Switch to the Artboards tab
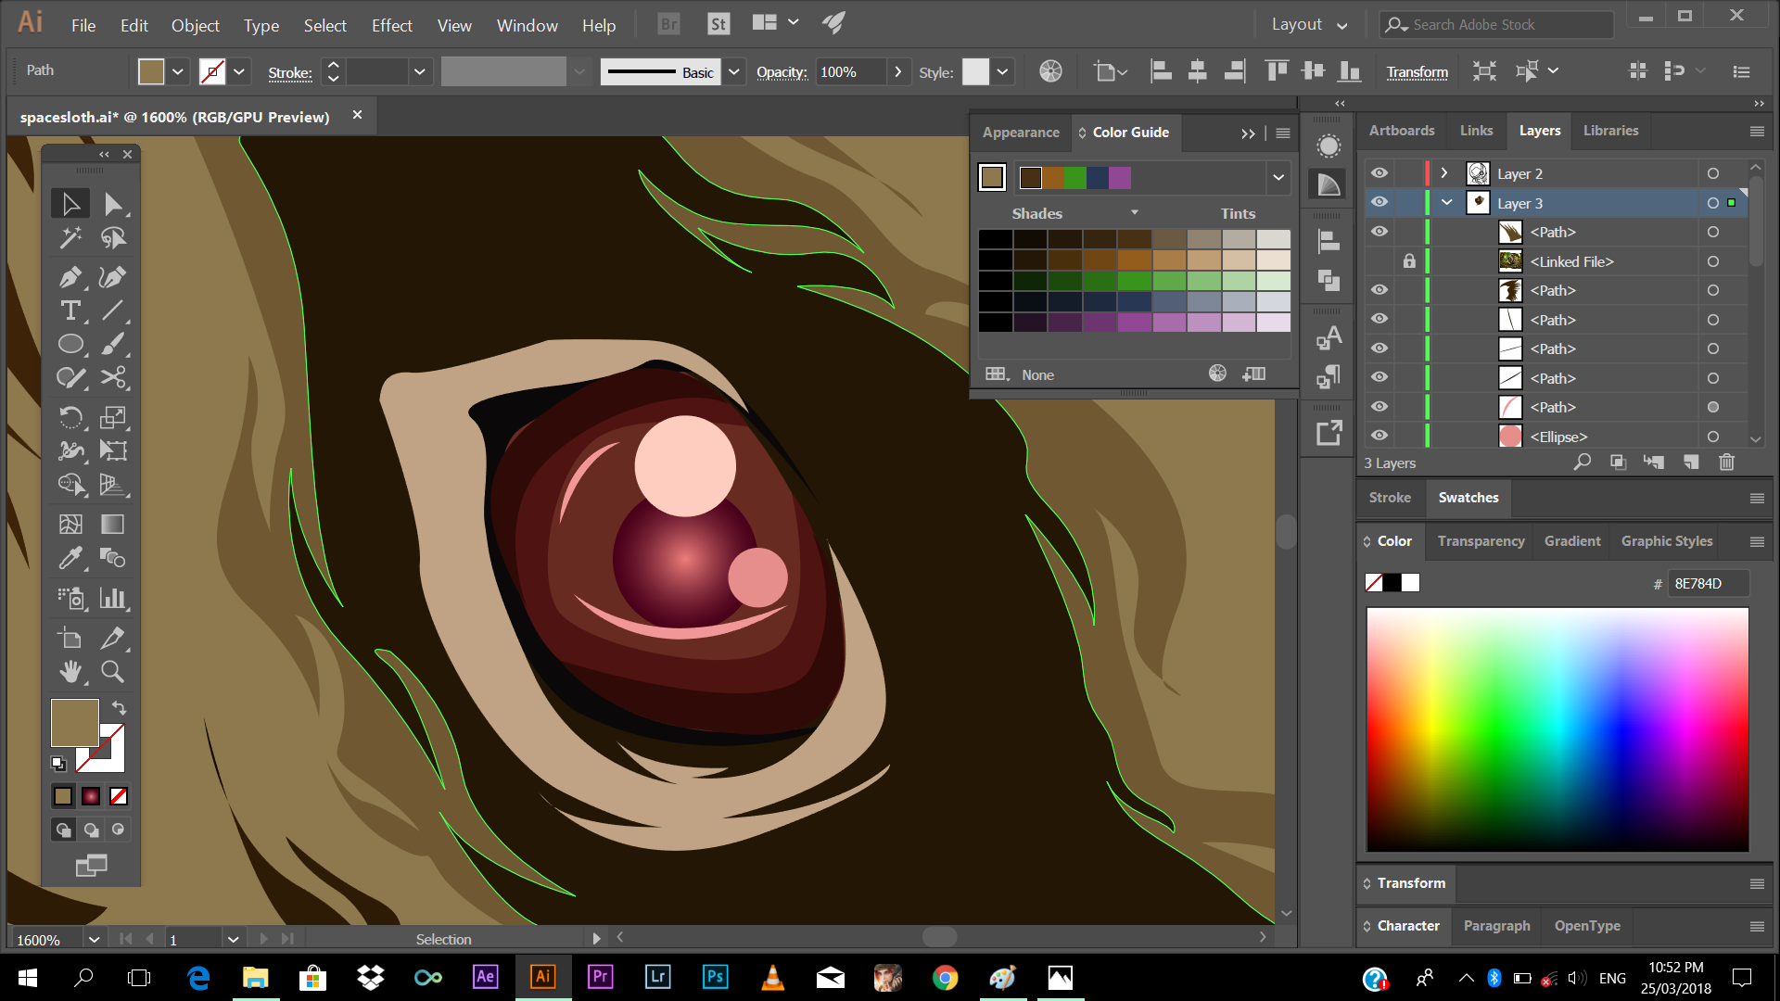This screenshot has height=1001, width=1780. tap(1402, 131)
